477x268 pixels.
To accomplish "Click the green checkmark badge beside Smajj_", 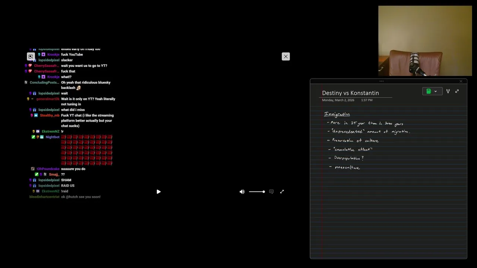I will click(37, 175).
